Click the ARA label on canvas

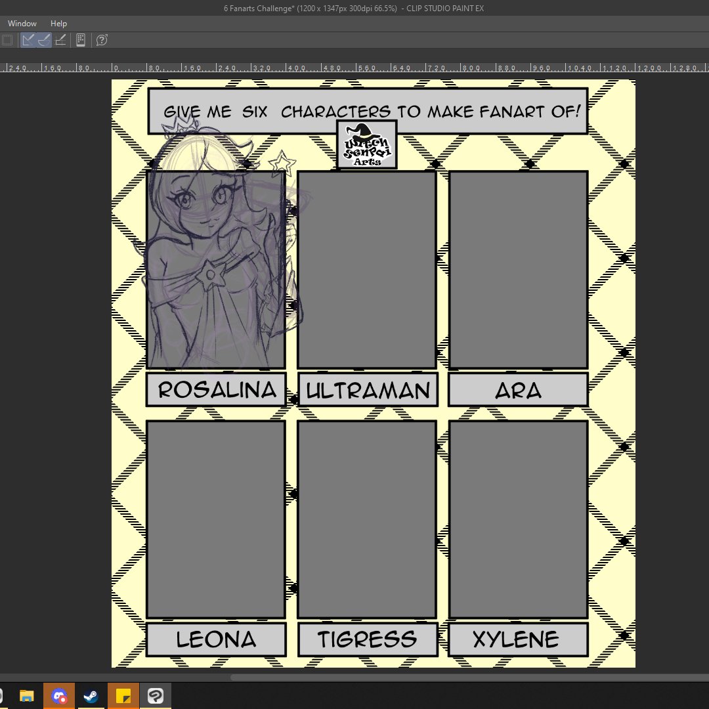(518, 390)
